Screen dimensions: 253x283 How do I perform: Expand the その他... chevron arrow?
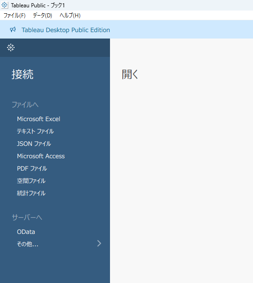tap(99, 244)
